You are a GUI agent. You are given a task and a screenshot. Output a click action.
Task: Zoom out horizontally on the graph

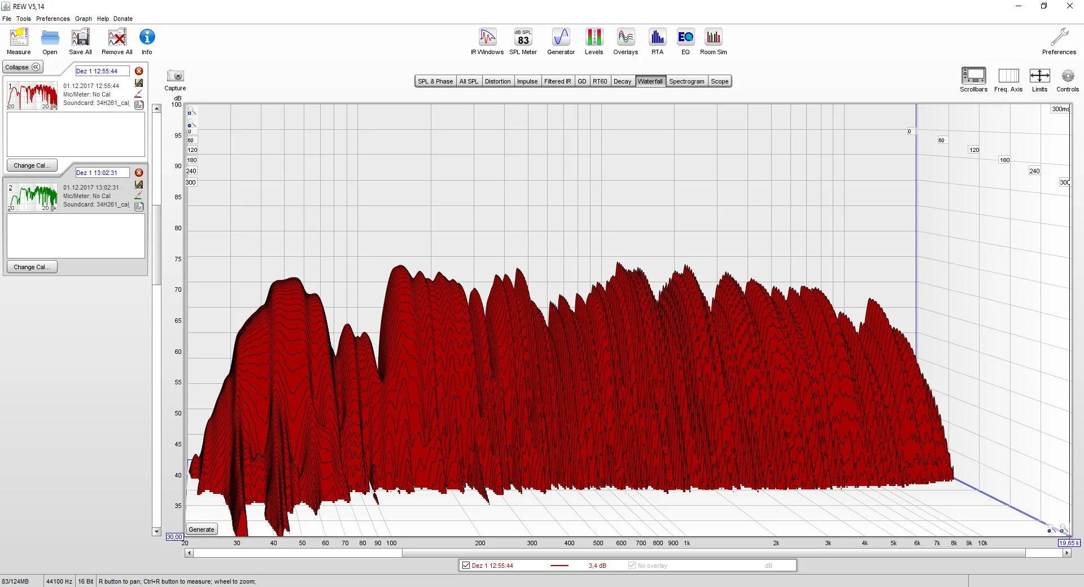pos(1051,529)
